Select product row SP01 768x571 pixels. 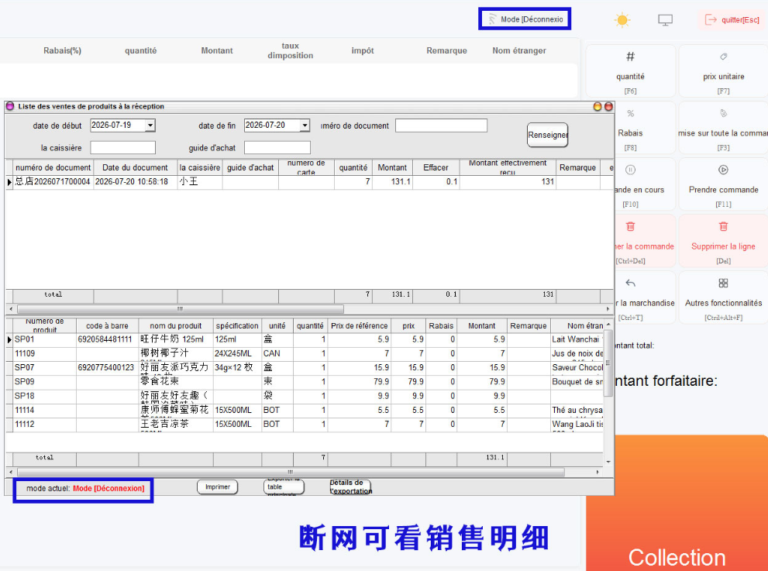tap(304, 339)
